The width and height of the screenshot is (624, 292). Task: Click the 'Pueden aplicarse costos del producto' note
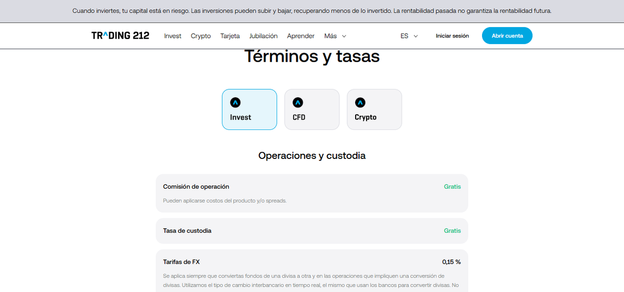pos(225,201)
